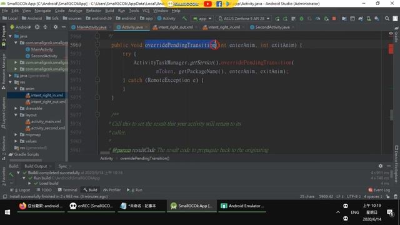Image resolution: width=400 pixels, height=225 pixels.
Task: Switch to the Build Output tab
Action: click(x=36, y=166)
